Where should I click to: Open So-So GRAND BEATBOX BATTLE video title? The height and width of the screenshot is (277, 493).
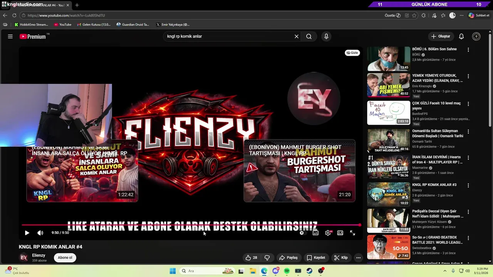coord(437,240)
